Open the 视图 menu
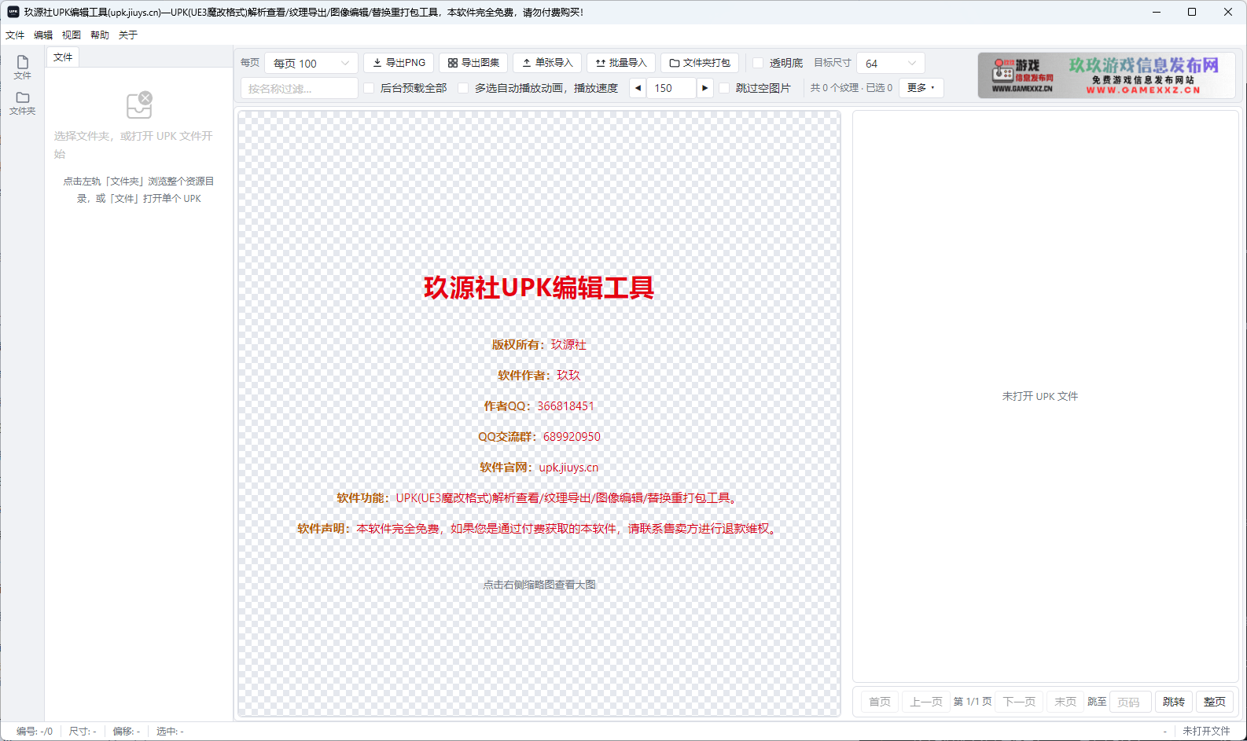The height and width of the screenshot is (741, 1247). click(x=72, y=35)
